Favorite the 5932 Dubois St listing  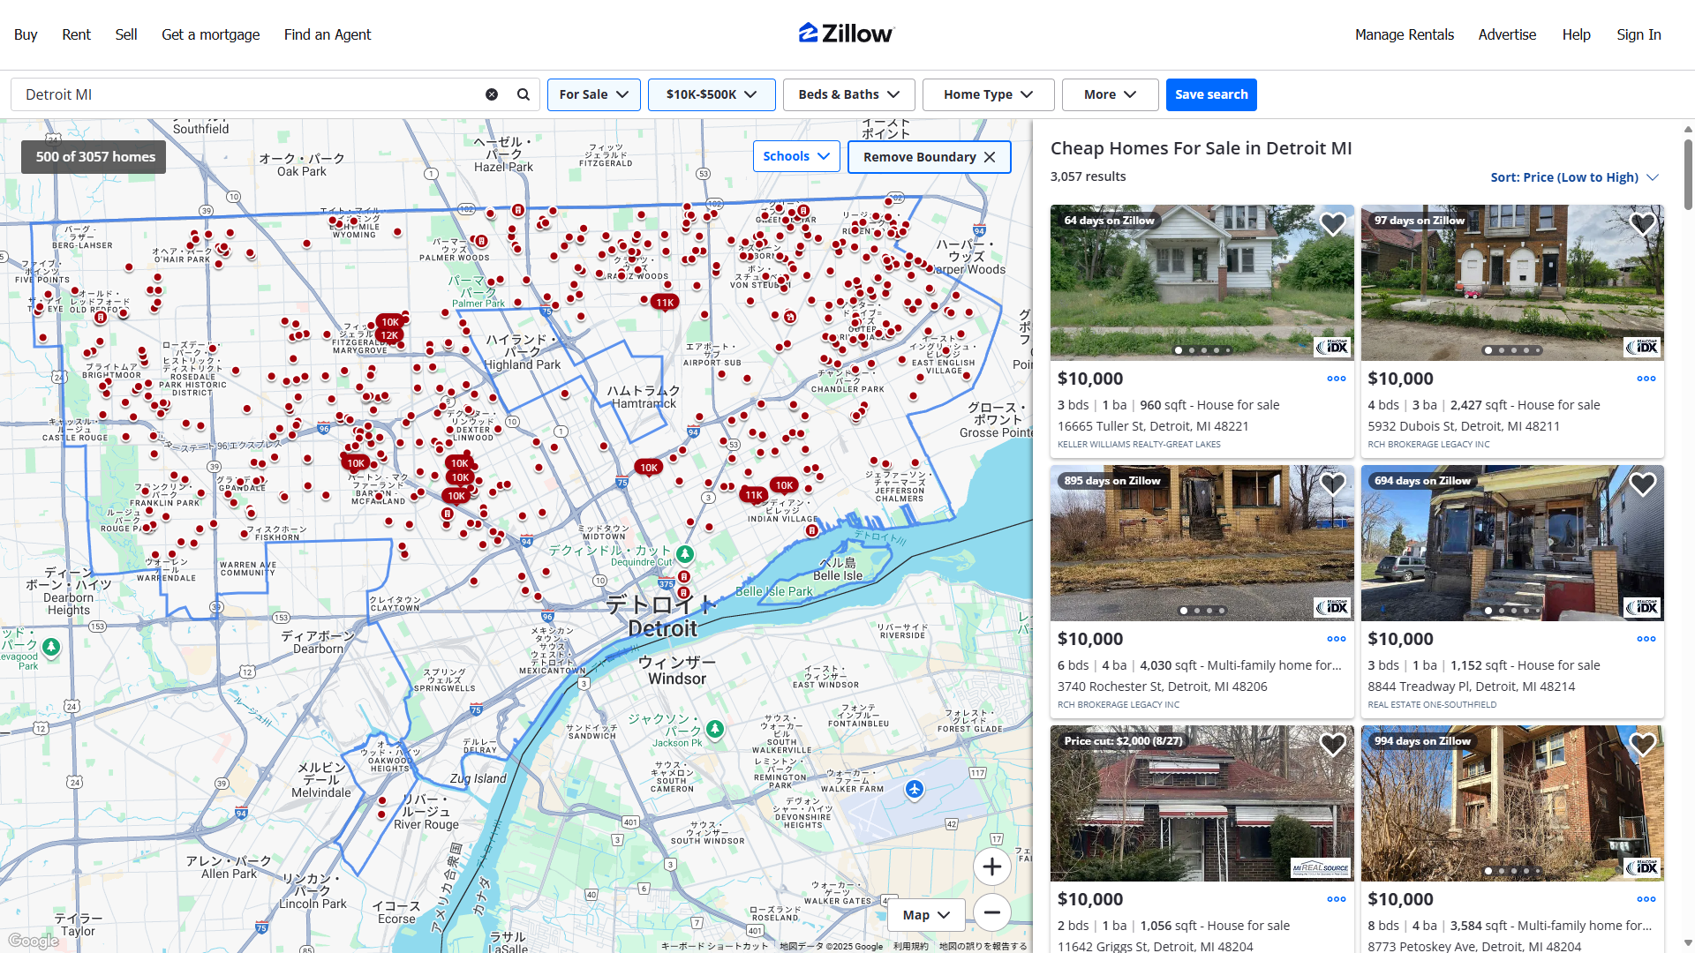pos(1642,224)
